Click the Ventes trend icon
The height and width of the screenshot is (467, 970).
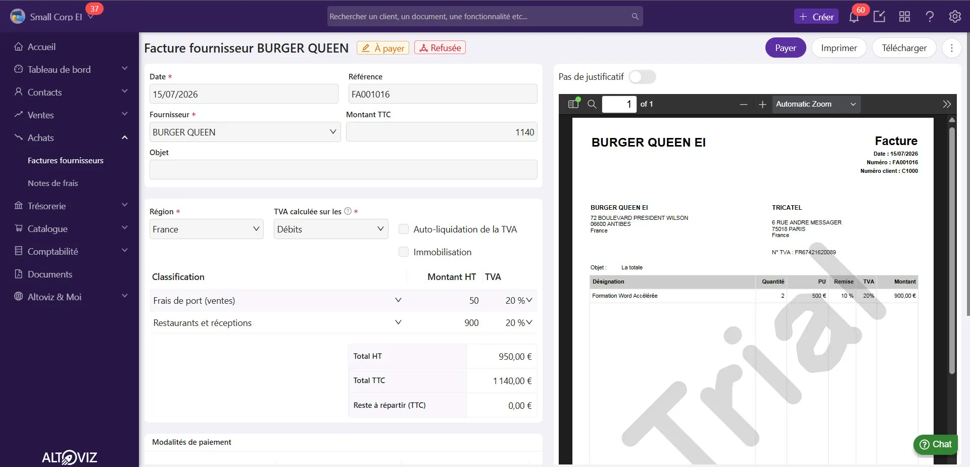pos(19,115)
